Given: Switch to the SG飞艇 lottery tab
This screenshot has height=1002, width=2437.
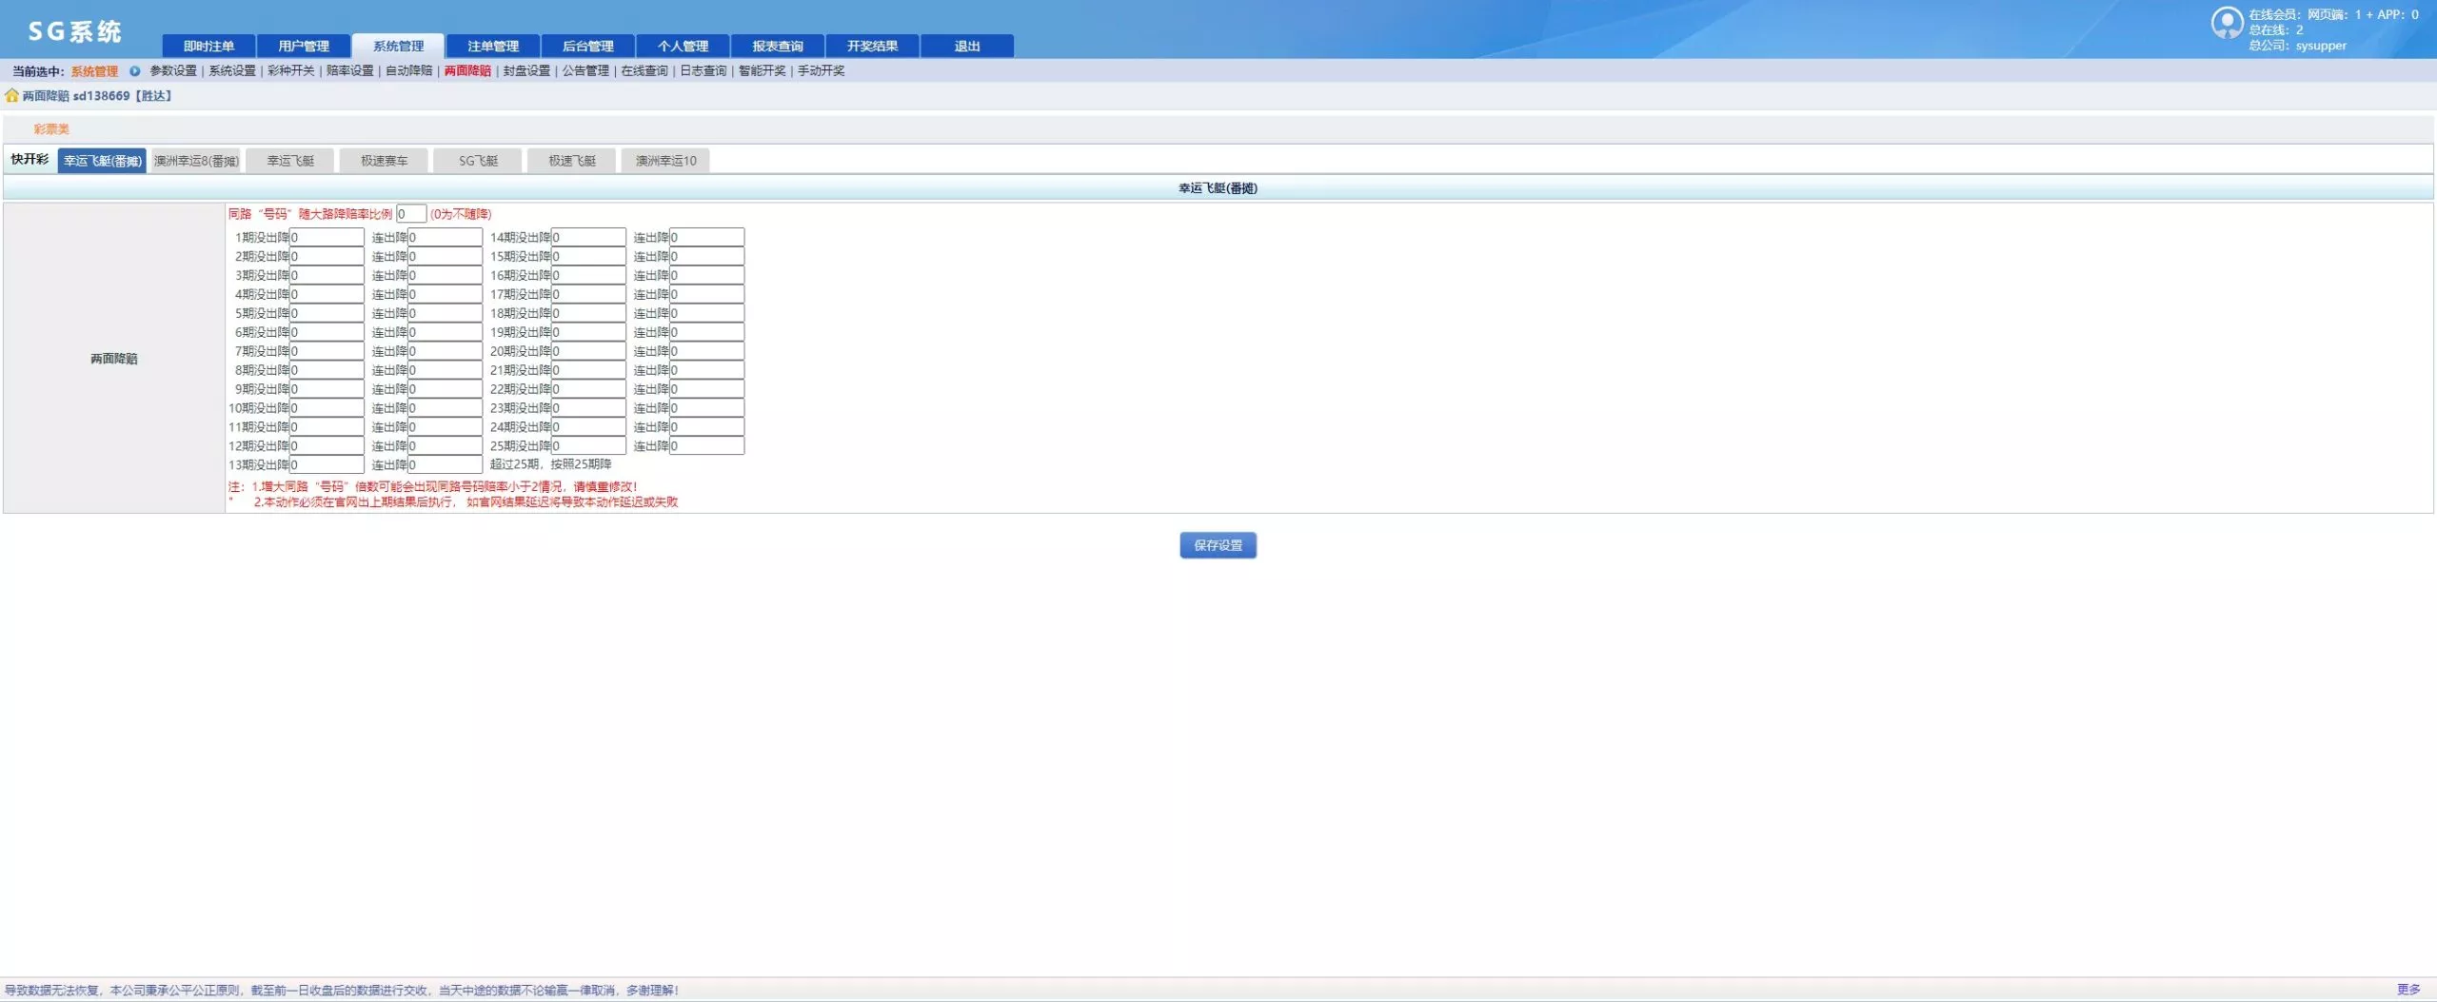Looking at the screenshot, I should [478, 161].
